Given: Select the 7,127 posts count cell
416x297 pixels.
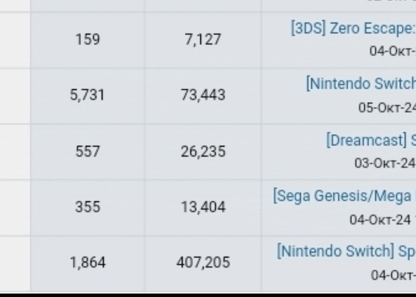Looking at the screenshot, I should [203, 40].
